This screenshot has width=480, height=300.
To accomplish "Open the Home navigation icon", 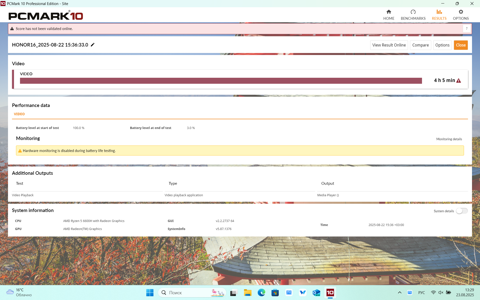I will [388, 12].
